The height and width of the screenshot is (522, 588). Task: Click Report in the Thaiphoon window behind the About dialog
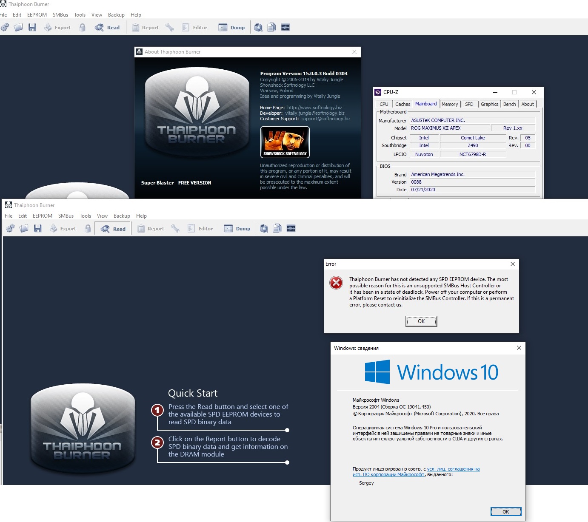coord(145,28)
